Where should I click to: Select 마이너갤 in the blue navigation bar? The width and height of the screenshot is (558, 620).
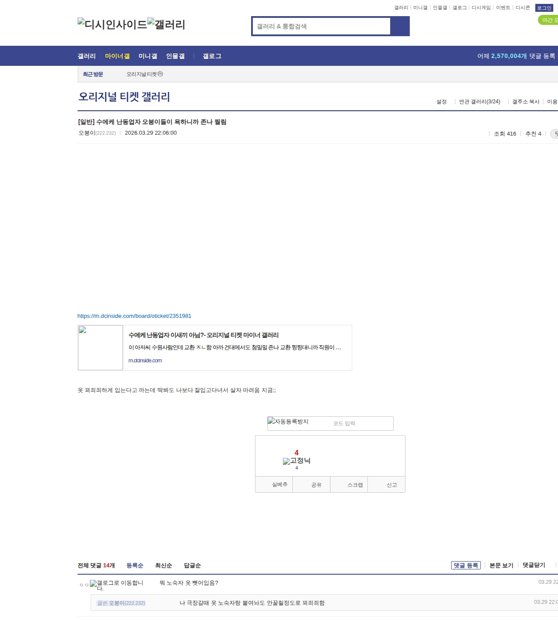click(x=117, y=56)
